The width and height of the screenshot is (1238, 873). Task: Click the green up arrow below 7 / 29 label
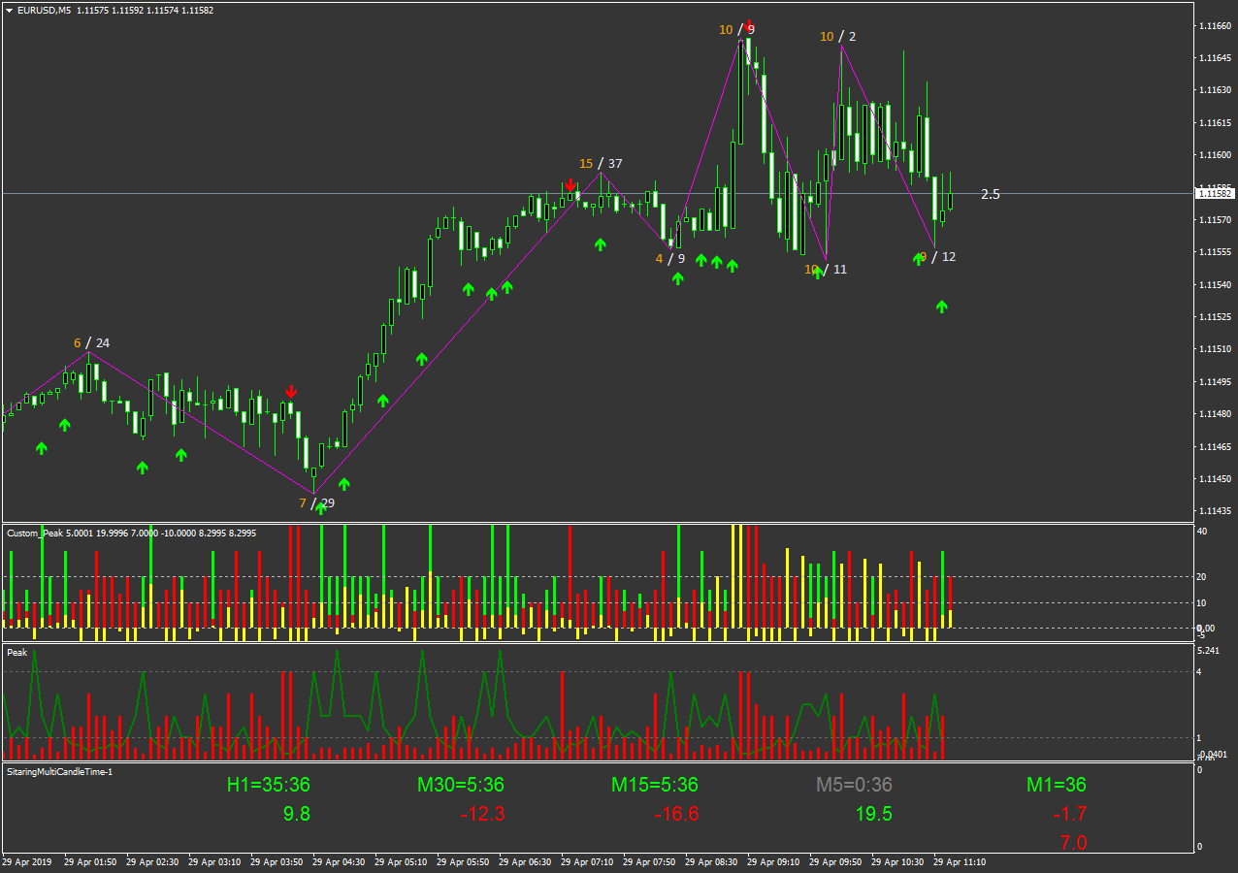point(321,509)
